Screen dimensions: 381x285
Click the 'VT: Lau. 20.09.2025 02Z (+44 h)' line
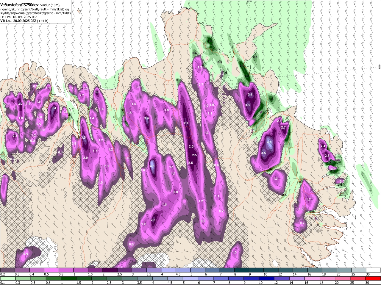click(24, 21)
